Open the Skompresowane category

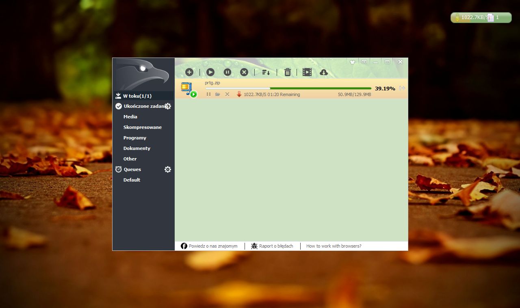click(143, 127)
